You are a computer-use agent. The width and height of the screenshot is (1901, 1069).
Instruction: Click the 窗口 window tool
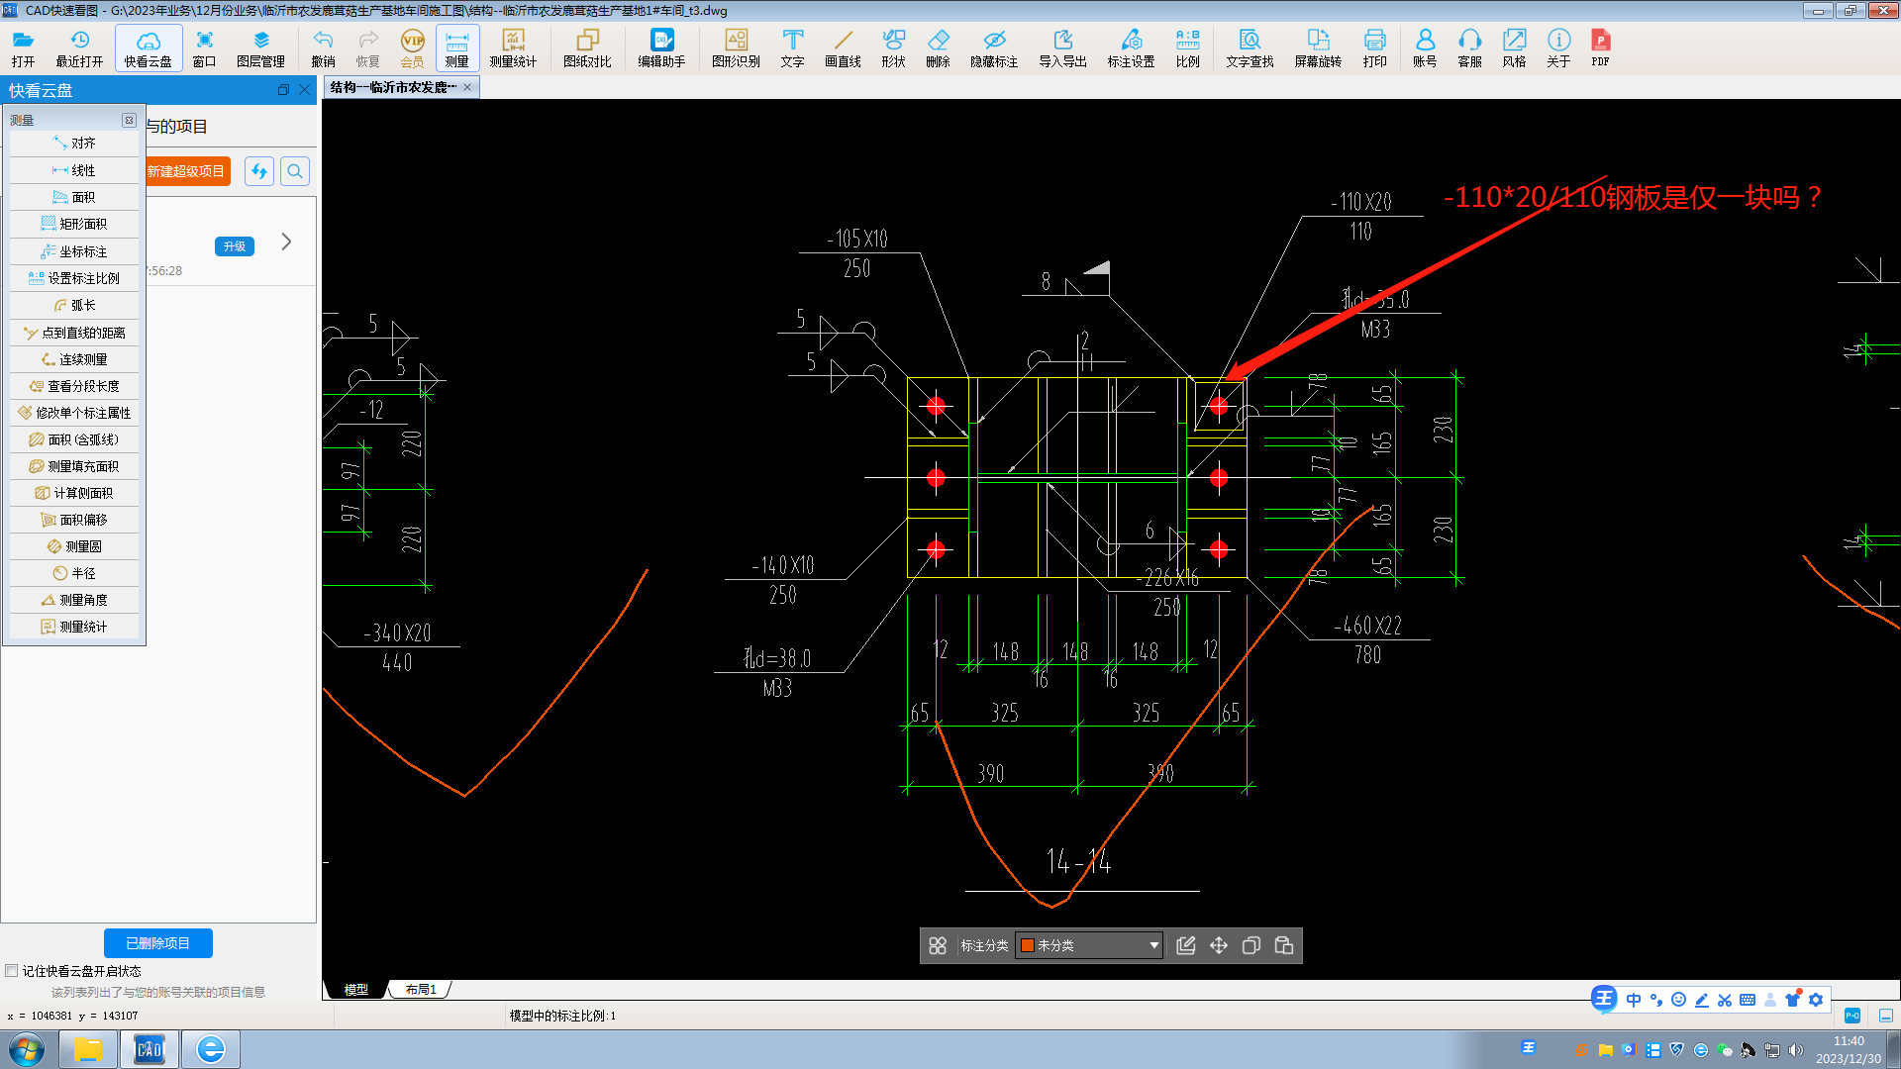[204, 48]
